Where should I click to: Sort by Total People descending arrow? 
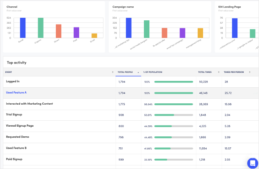point(138,72)
